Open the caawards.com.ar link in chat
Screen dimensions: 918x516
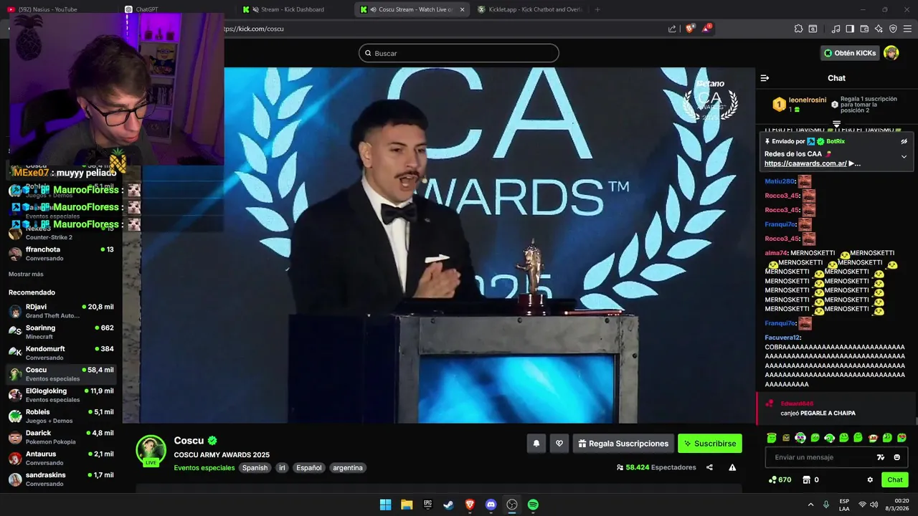tap(806, 163)
